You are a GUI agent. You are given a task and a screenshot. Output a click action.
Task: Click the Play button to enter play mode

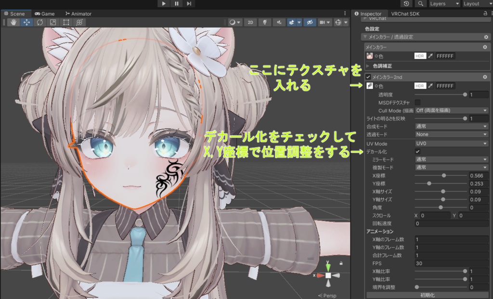(164, 3)
